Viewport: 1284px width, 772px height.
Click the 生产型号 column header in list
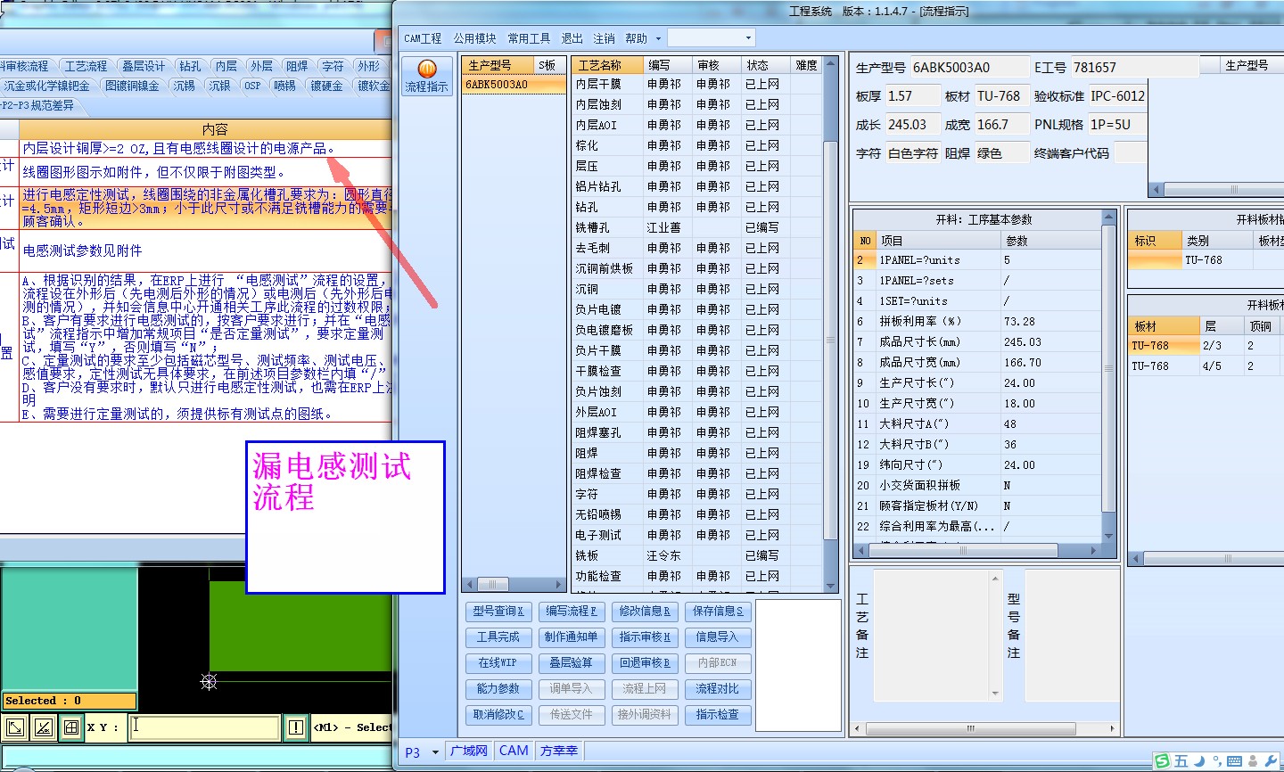click(498, 65)
